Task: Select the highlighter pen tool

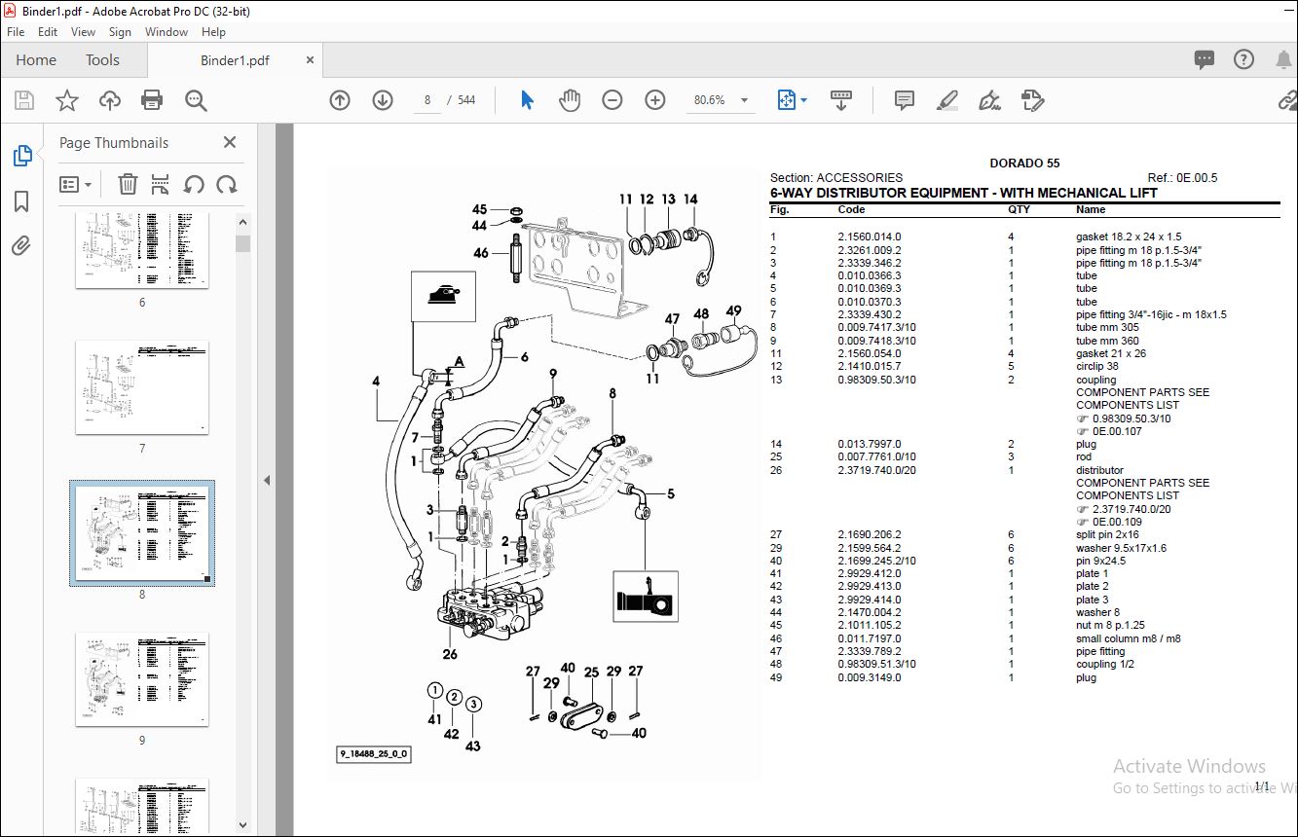Action: [x=946, y=100]
